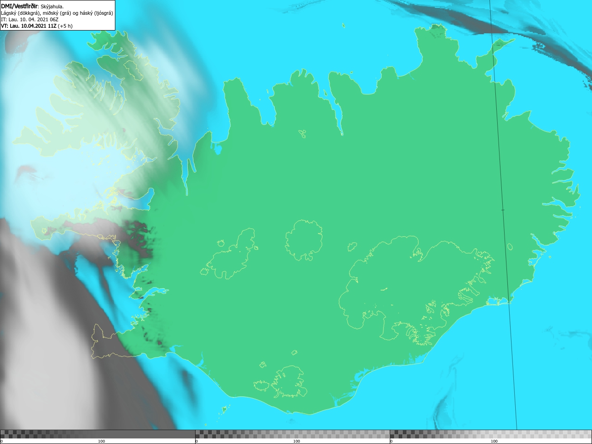Click the 'VT: Lau. 10.04.2021 11Z' line
Screen dimensions: 592x444
37,26
